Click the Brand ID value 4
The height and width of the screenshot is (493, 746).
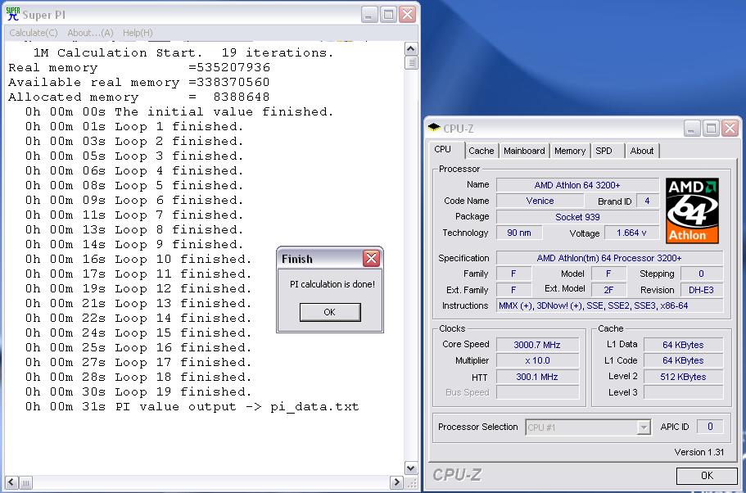tap(647, 201)
